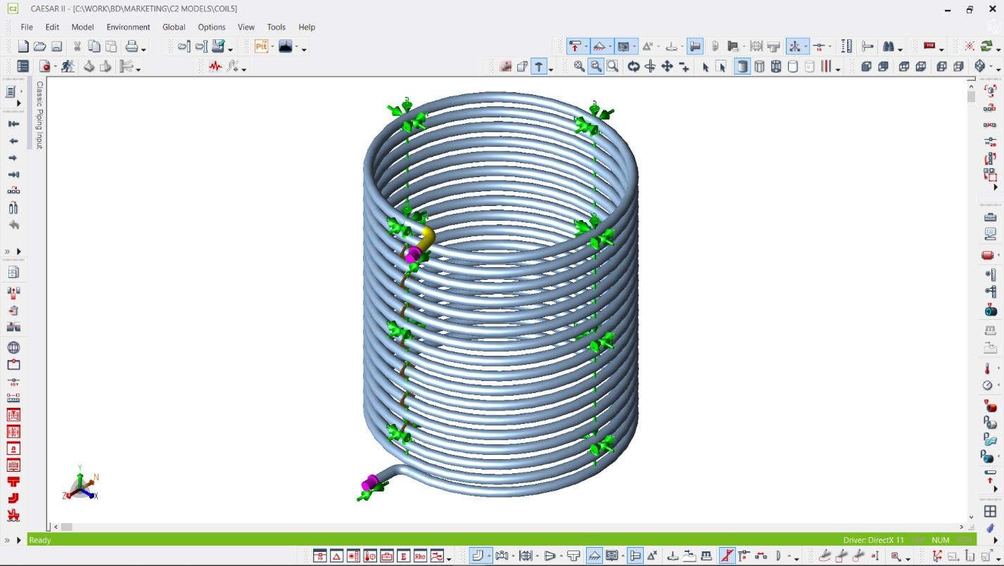The height and width of the screenshot is (566, 1004).
Task: Click the horizontal scrollbar right arrow
Action: 962,527
